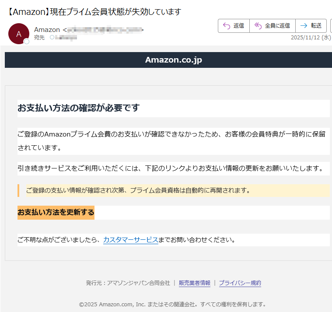
Task: Open the カスタマーサービス link
Action: coord(131,240)
